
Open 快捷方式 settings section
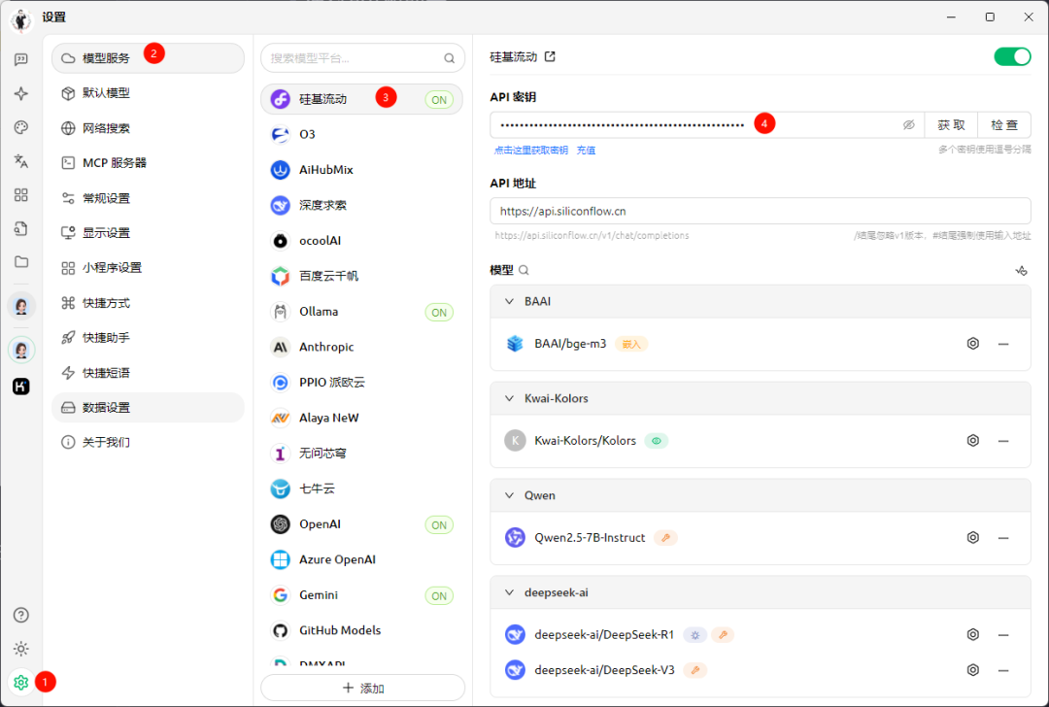[x=148, y=303]
